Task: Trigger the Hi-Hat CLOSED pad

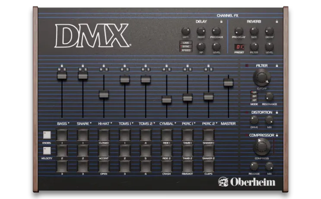Action: click(x=104, y=135)
